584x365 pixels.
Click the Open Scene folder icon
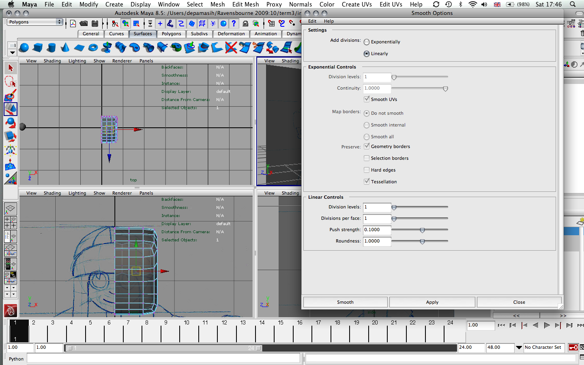click(84, 24)
